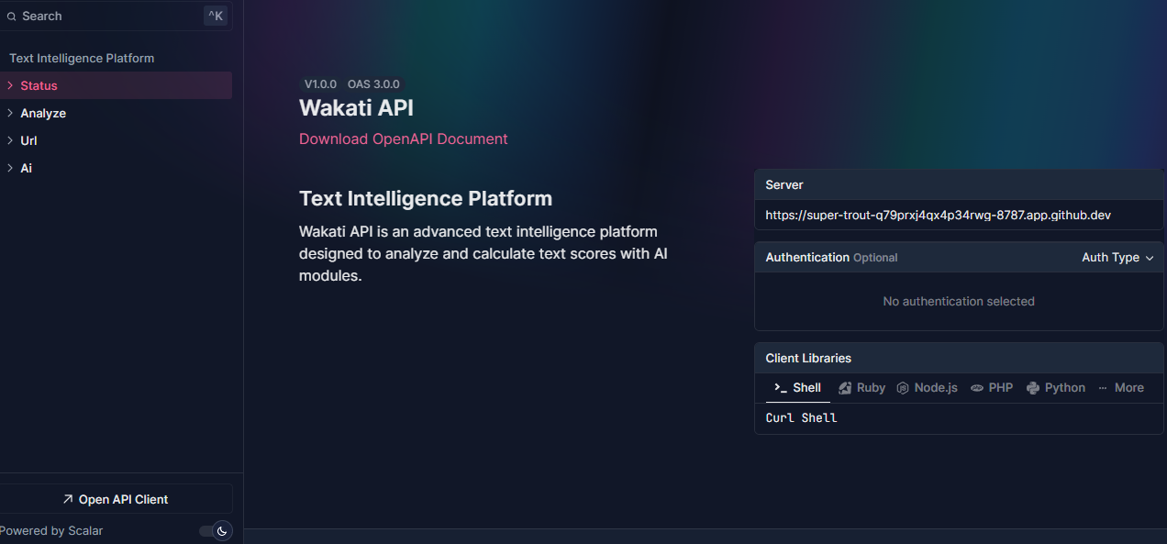Click the moon icon on the theme switch
The image size is (1167, 544).
click(x=221, y=530)
